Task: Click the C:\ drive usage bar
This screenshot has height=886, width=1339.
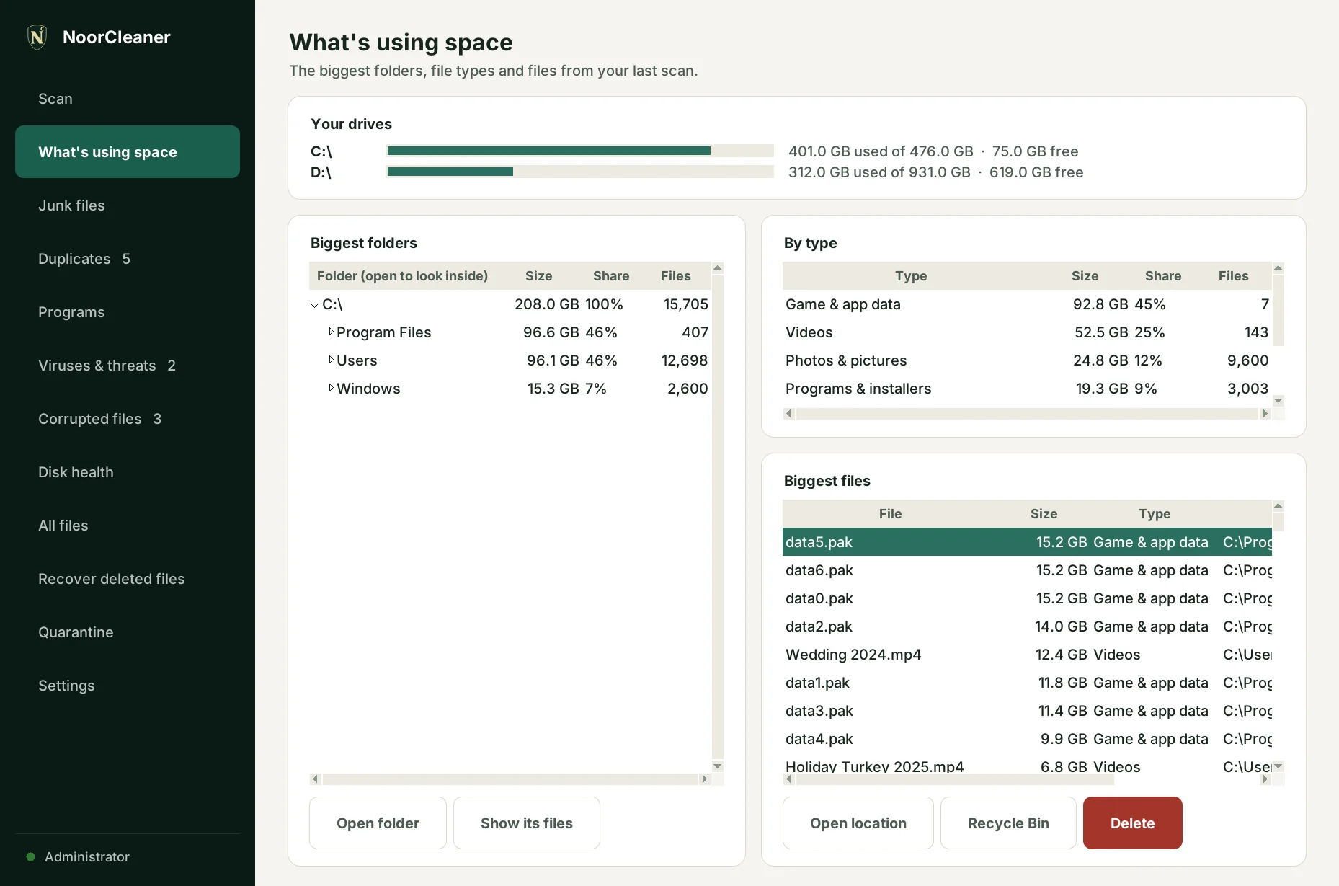Action: [x=580, y=151]
